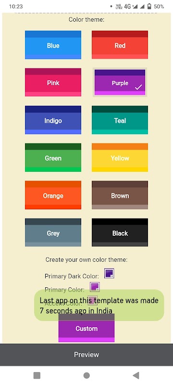Open the Primary Dark Color picker

coord(109,273)
